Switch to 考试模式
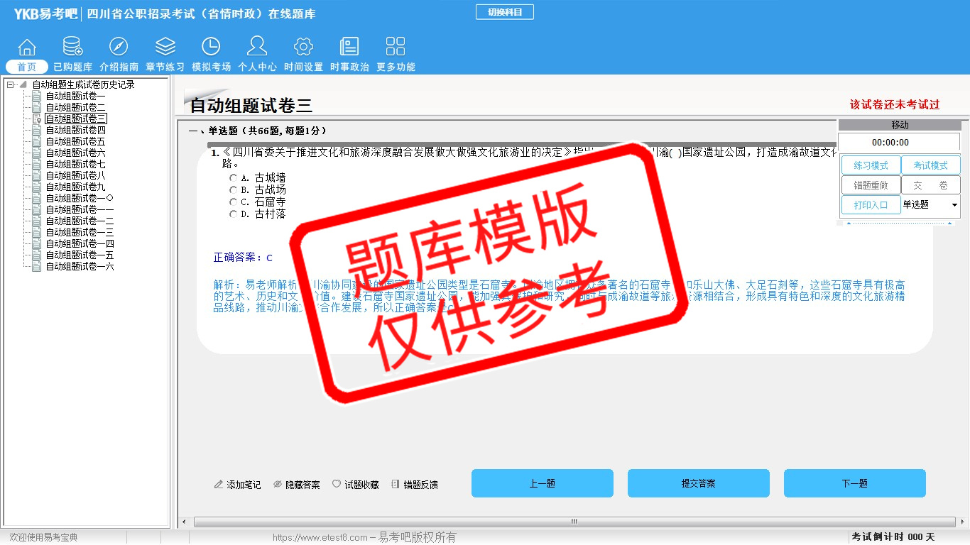This screenshot has width=970, height=545. tap(930, 165)
